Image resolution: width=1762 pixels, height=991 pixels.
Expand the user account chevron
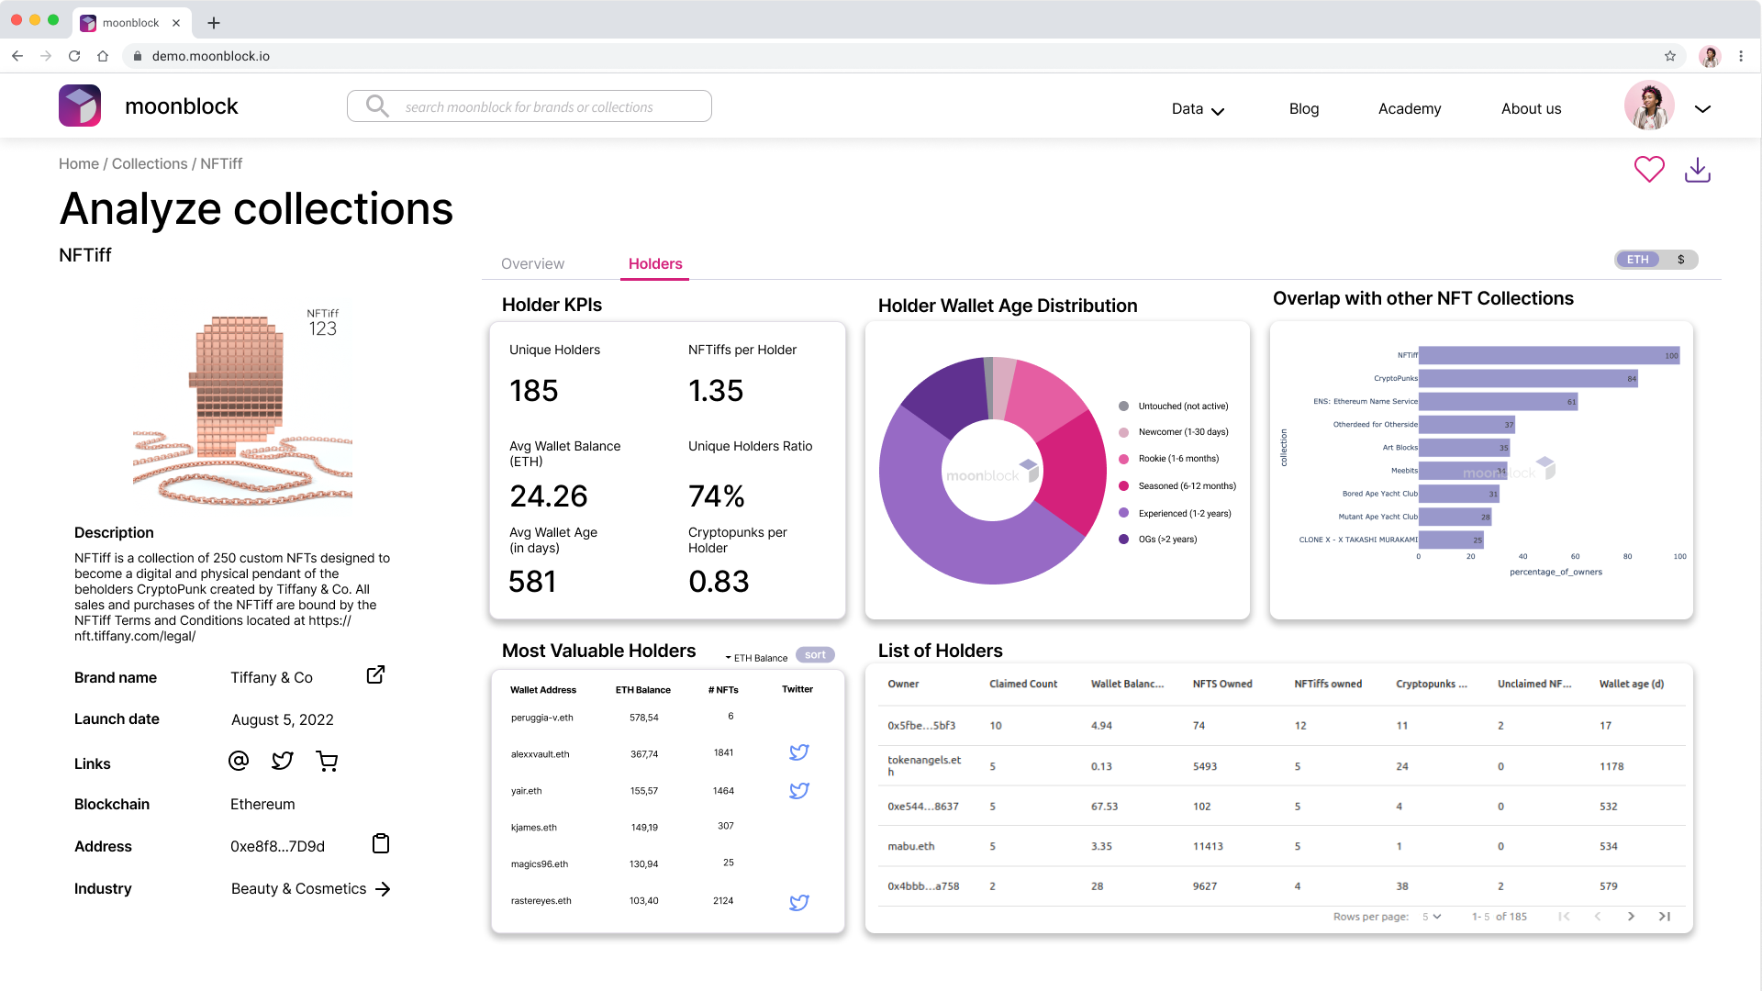pyautogui.click(x=1702, y=108)
